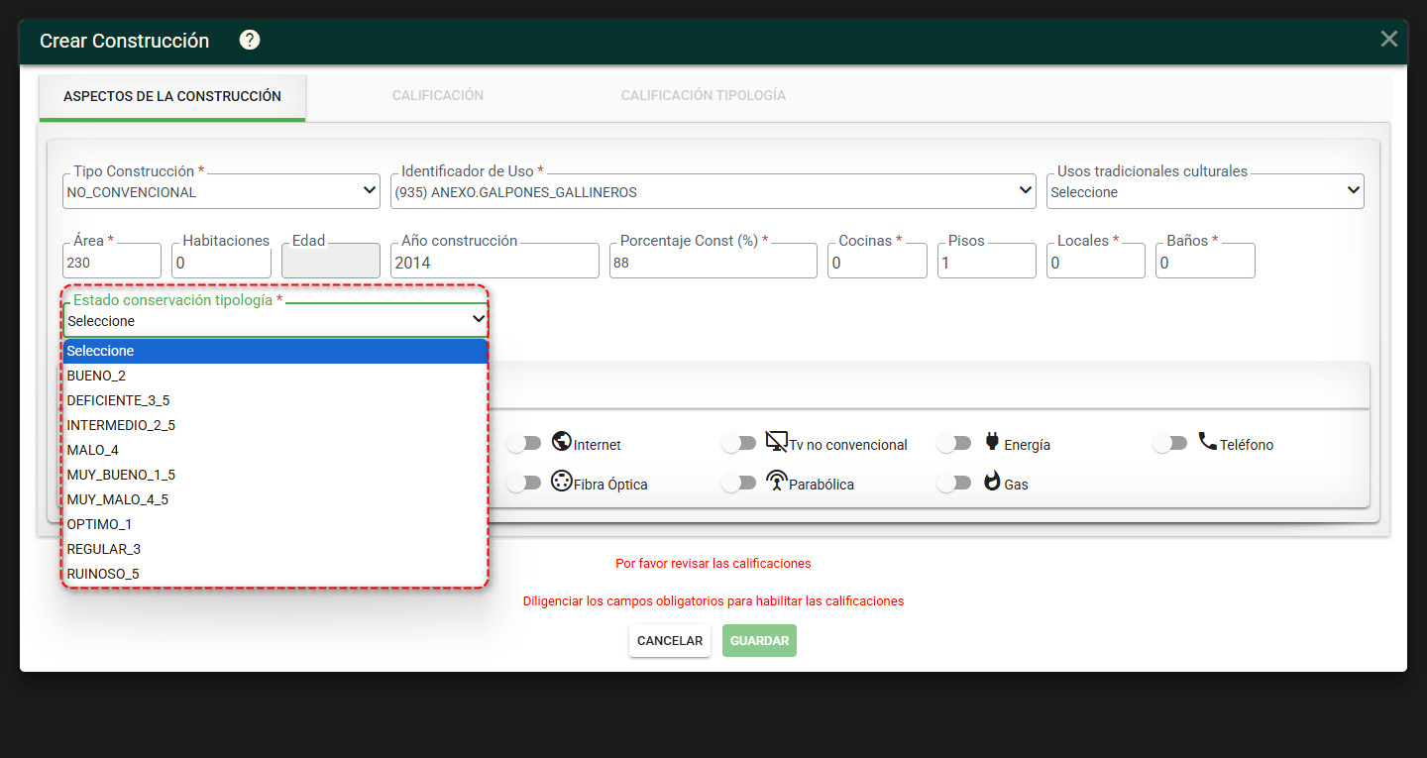Turn on the Teléfono switch
The image size is (1427, 758).
coord(1170,444)
